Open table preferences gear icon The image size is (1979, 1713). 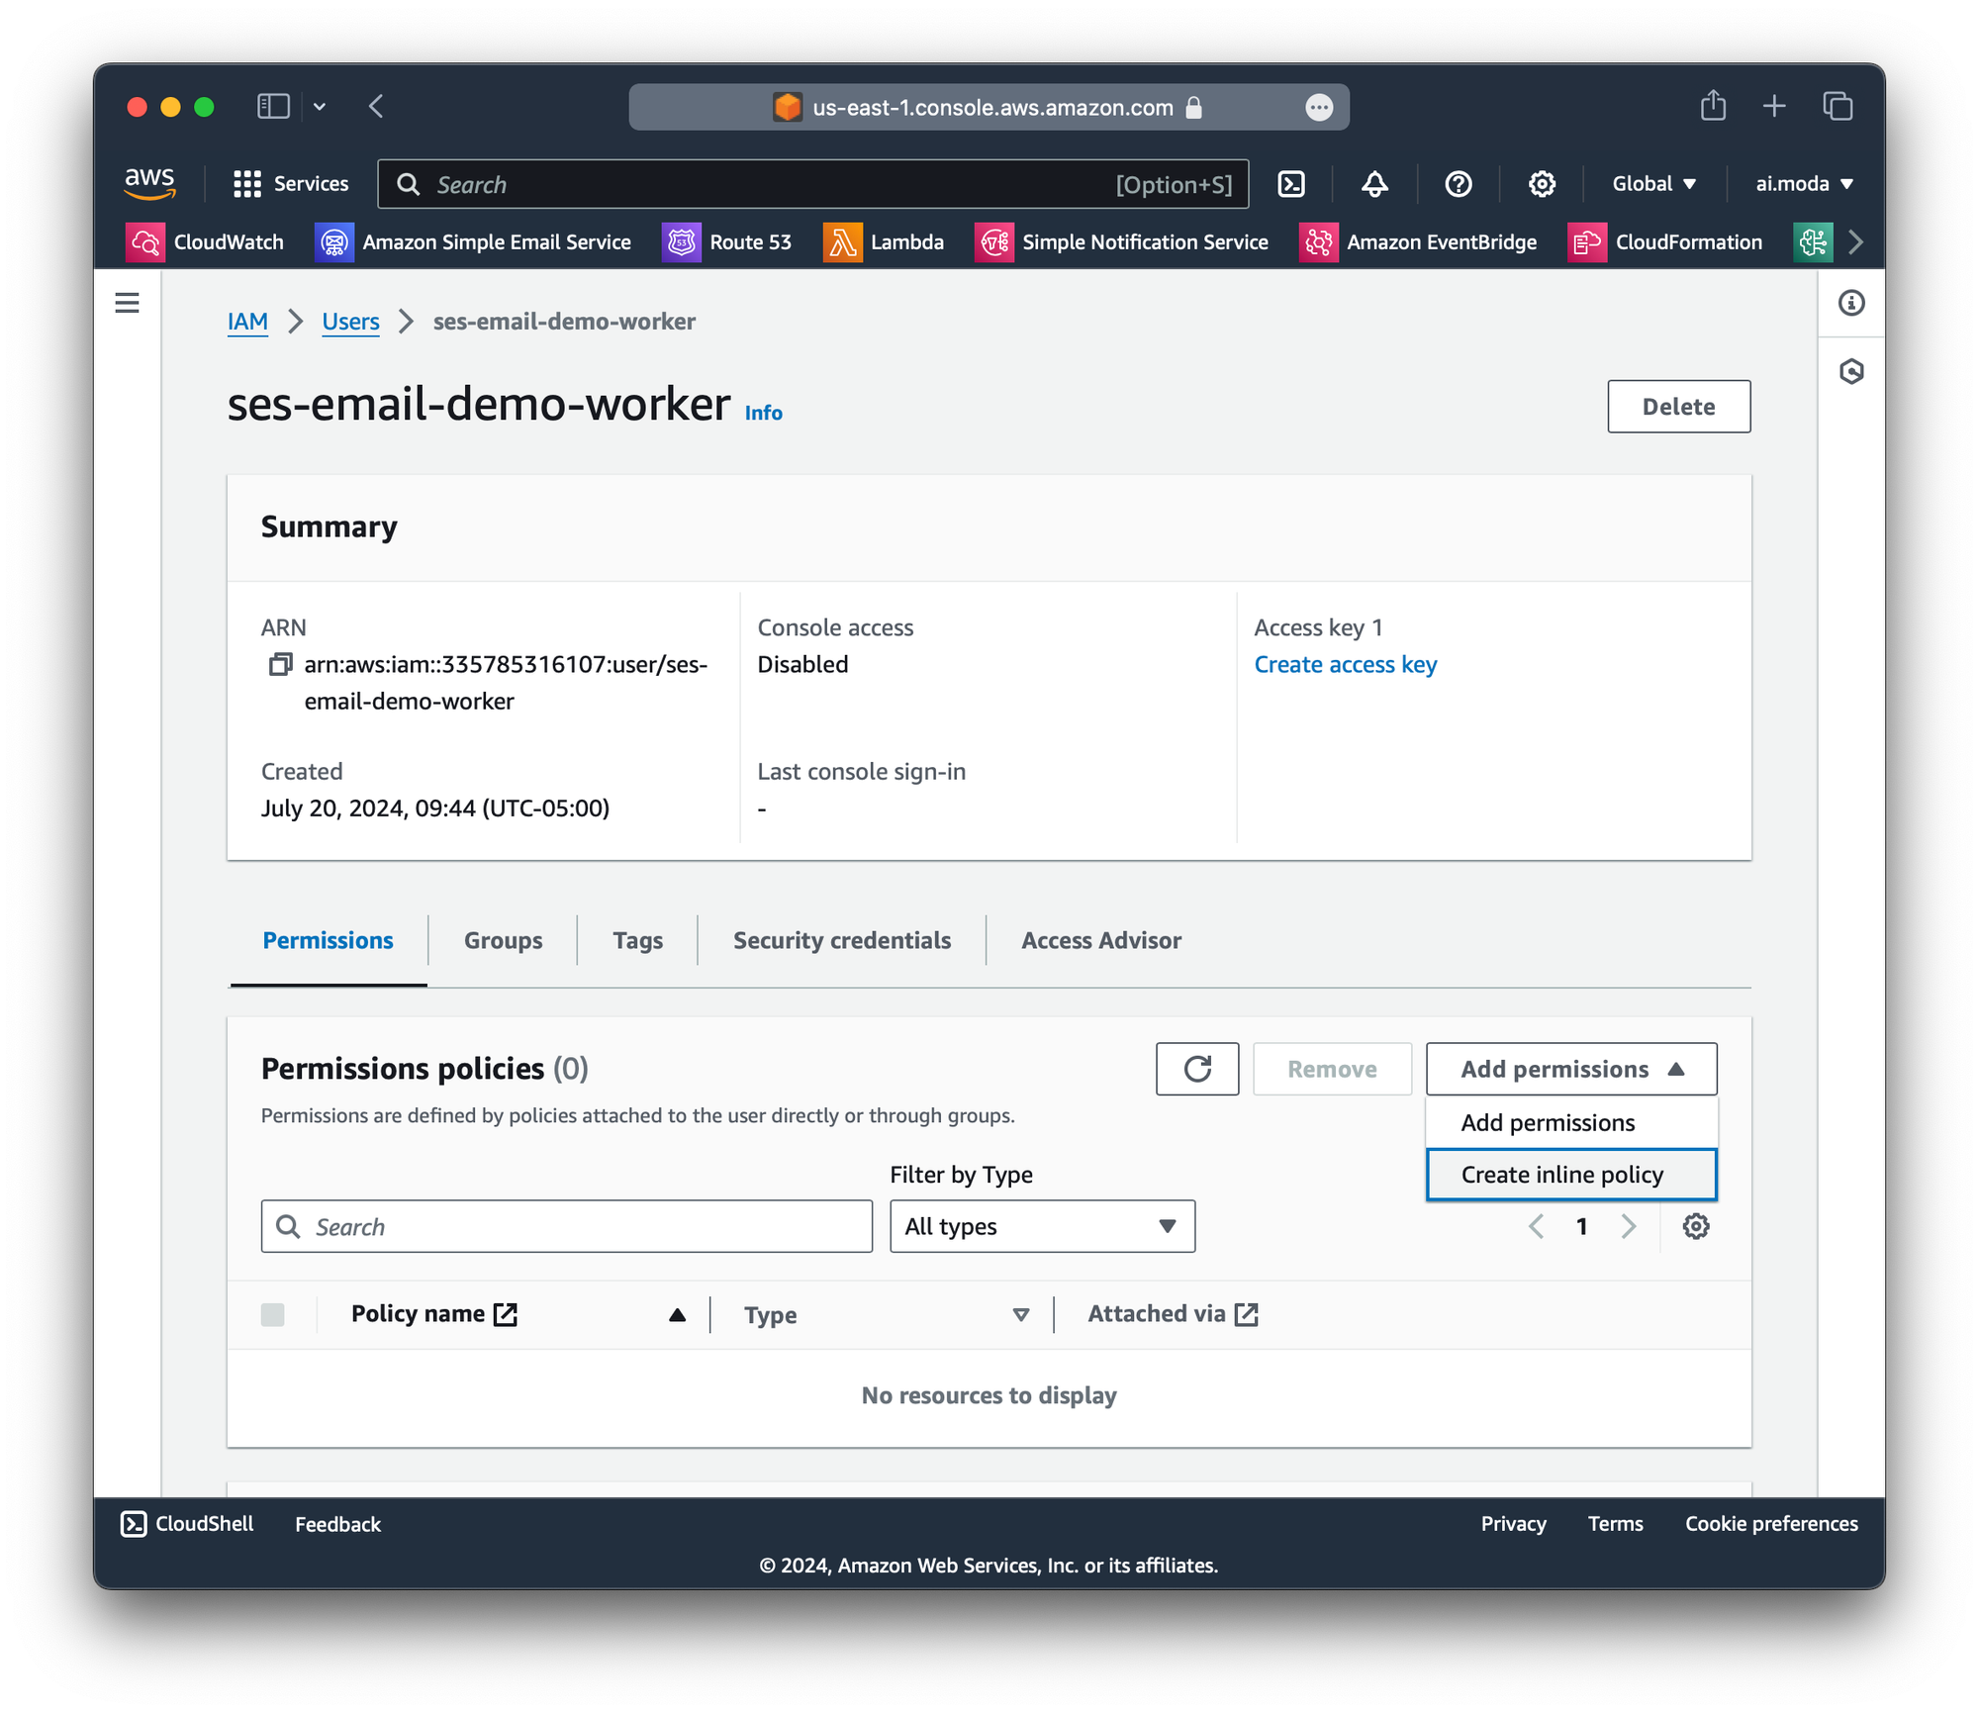[1695, 1226]
